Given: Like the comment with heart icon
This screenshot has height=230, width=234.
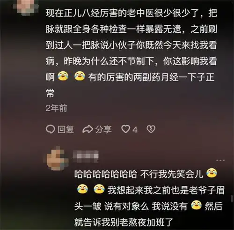Looking at the screenshot, I should click(126, 129).
